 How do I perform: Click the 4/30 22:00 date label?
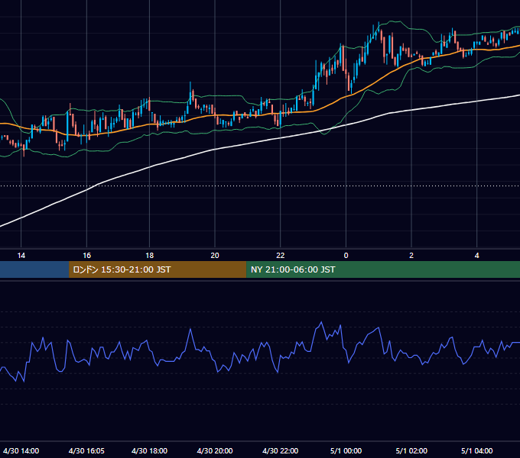coord(281,450)
